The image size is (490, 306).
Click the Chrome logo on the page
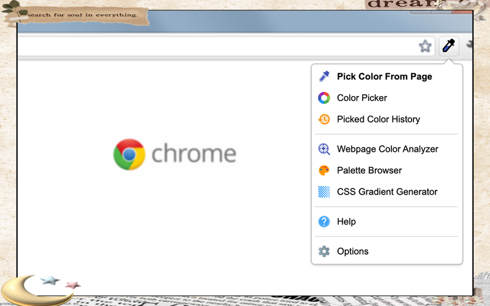point(129,154)
